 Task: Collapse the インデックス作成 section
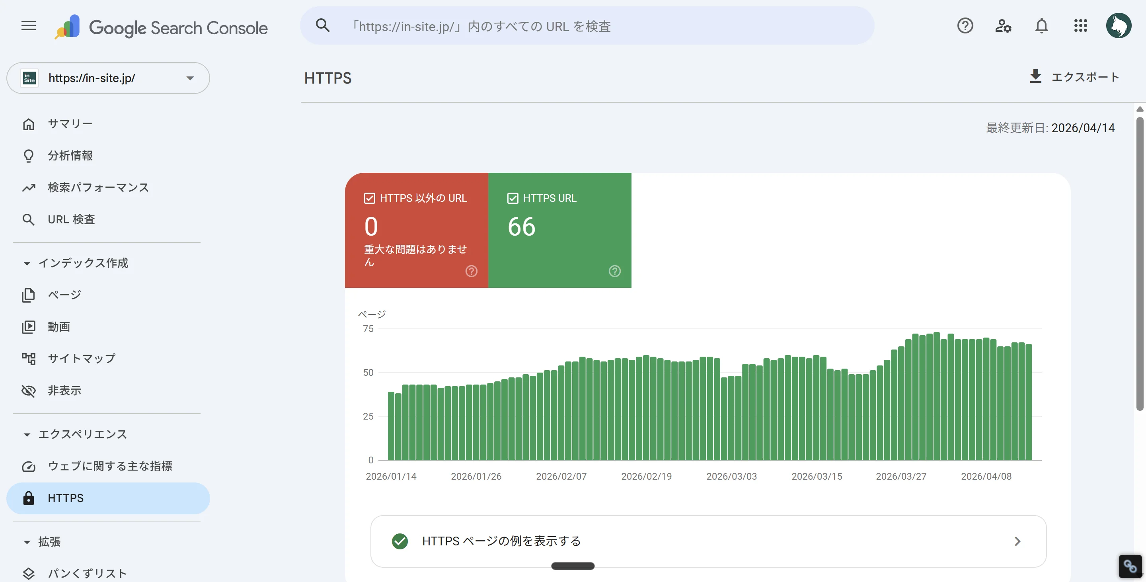point(27,263)
